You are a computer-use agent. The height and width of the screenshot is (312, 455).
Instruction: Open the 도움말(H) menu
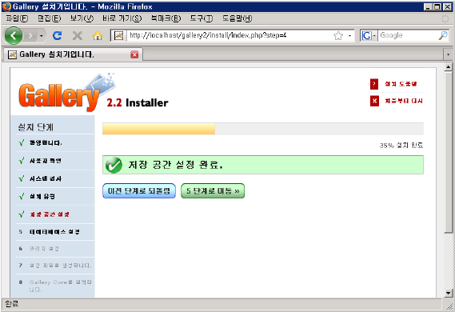237,18
